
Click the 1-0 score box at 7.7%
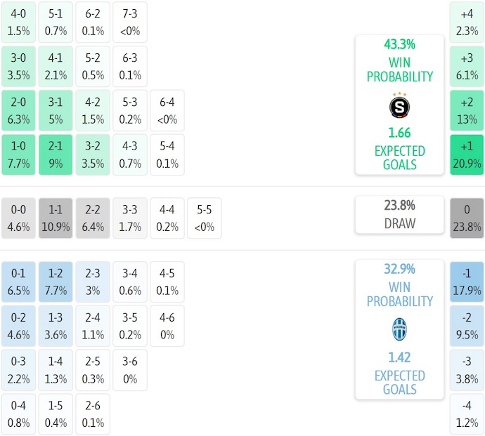point(19,154)
